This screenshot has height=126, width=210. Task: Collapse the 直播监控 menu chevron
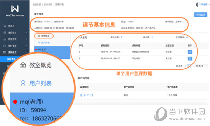[x=26, y=52]
